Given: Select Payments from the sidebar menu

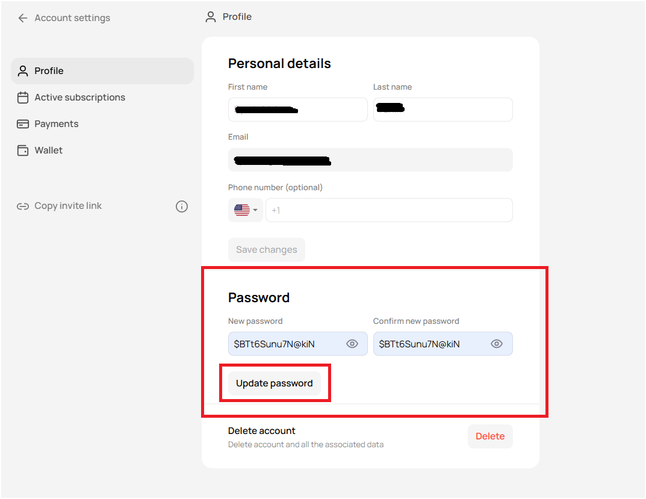Looking at the screenshot, I should [56, 123].
